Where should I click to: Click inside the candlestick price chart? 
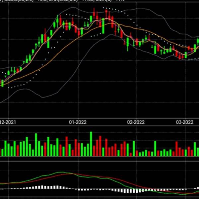point(99,60)
